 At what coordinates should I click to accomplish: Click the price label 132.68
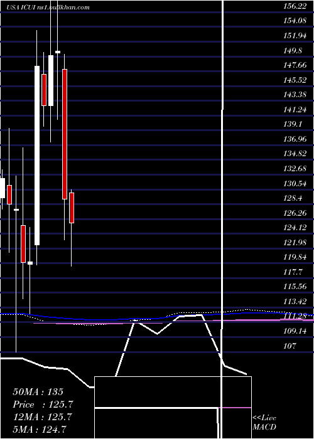(x=295, y=169)
